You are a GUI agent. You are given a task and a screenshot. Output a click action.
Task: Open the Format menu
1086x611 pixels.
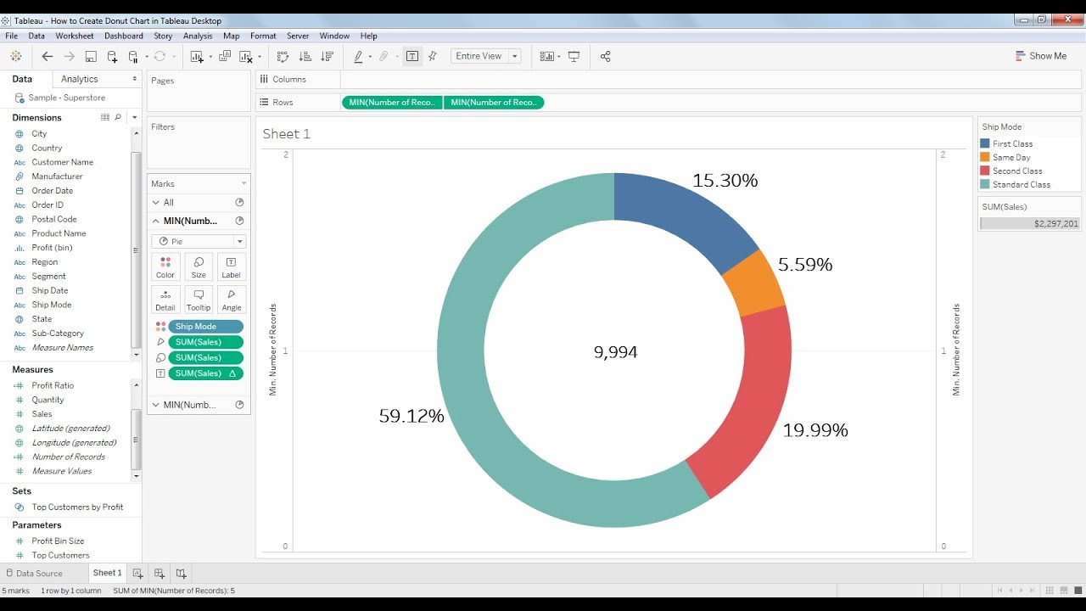pyautogui.click(x=263, y=36)
